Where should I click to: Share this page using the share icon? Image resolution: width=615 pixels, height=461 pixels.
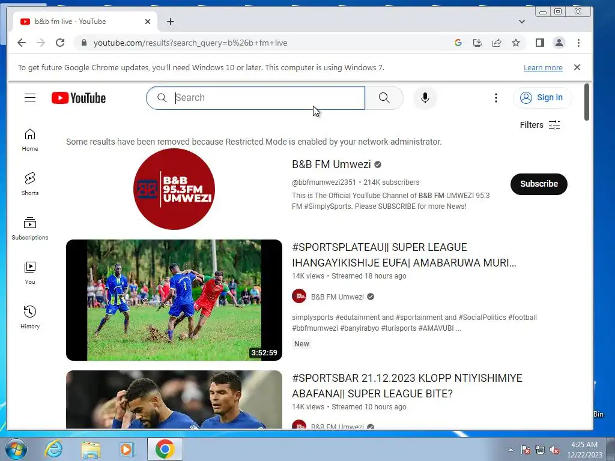pos(497,43)
